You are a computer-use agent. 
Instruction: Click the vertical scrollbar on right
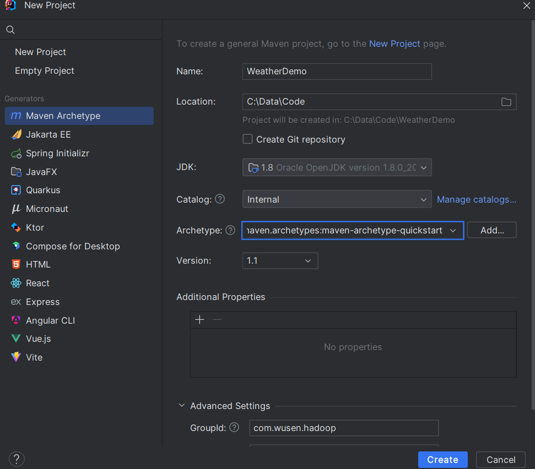click(533, 215)
